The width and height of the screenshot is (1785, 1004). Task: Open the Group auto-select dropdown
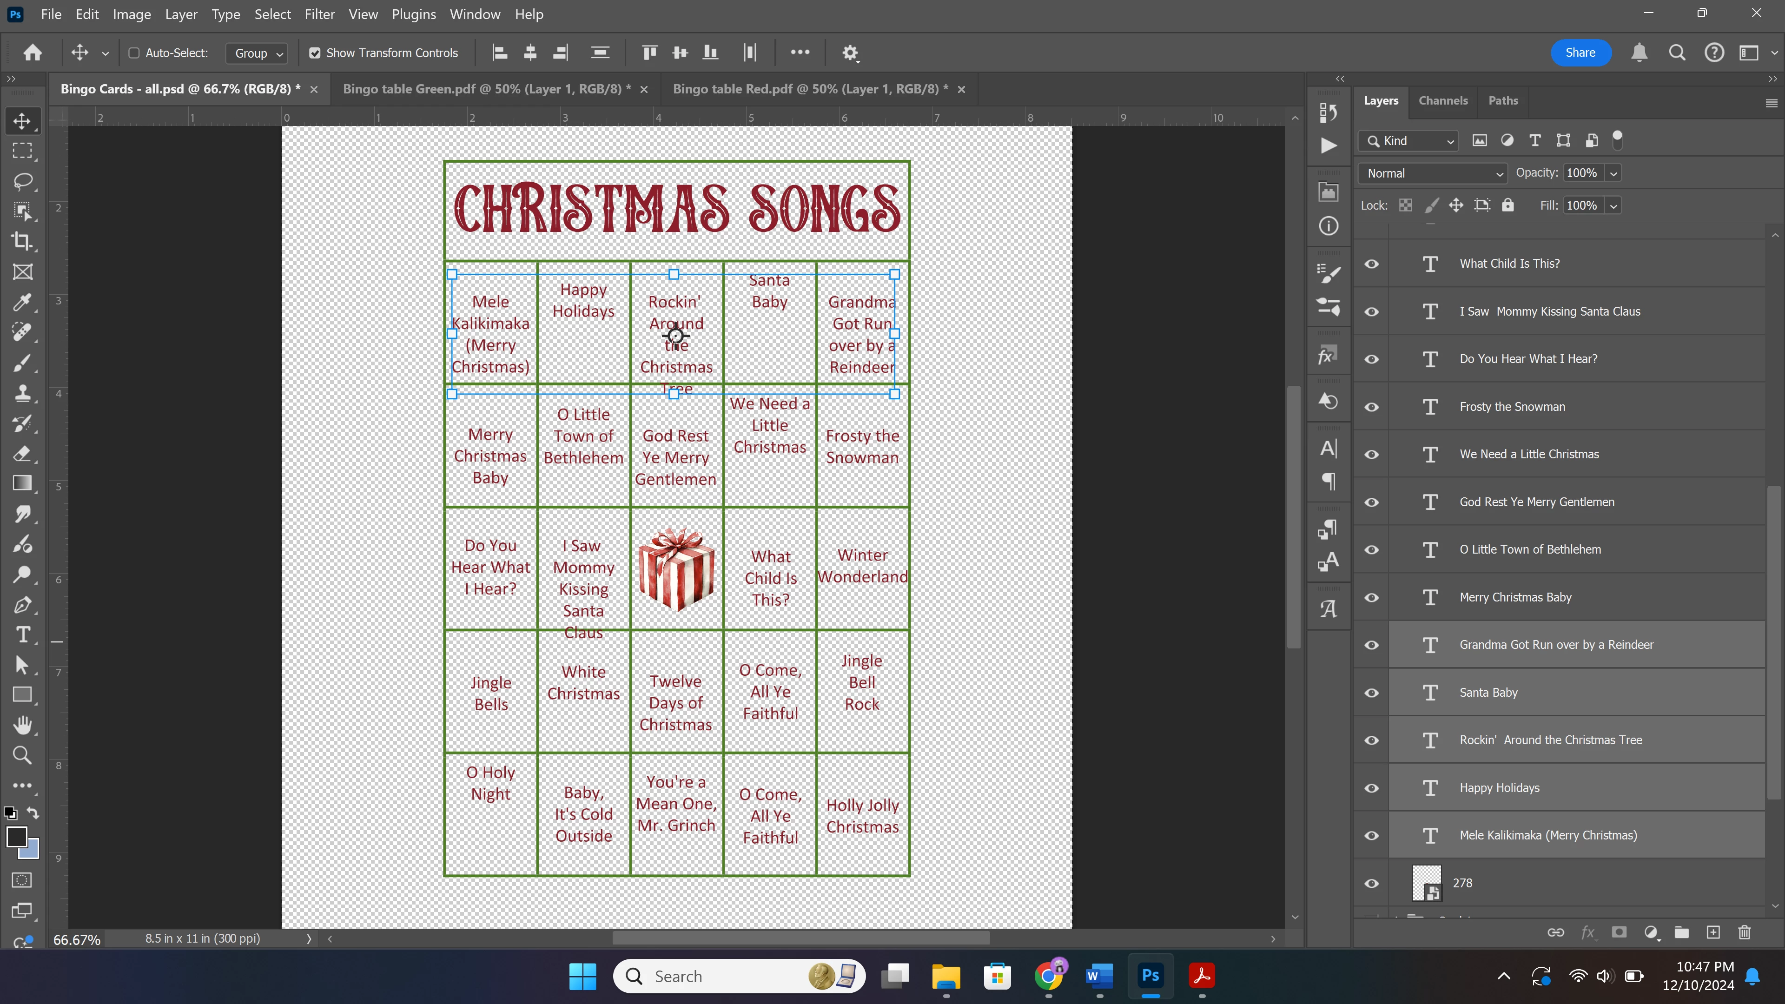pos(257,53)
